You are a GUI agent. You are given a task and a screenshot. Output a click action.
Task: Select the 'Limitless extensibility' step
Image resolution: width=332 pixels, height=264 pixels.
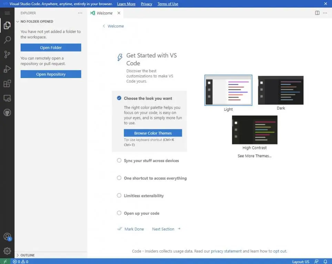coord(144,196)
